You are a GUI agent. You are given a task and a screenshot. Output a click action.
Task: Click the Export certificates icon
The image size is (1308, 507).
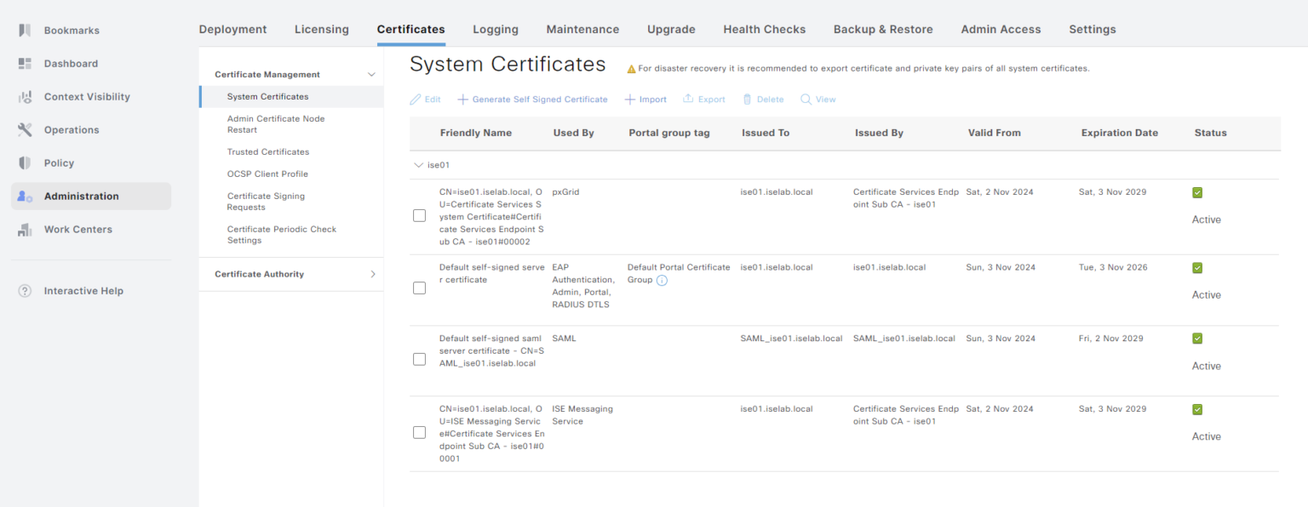tap(703, 99)
